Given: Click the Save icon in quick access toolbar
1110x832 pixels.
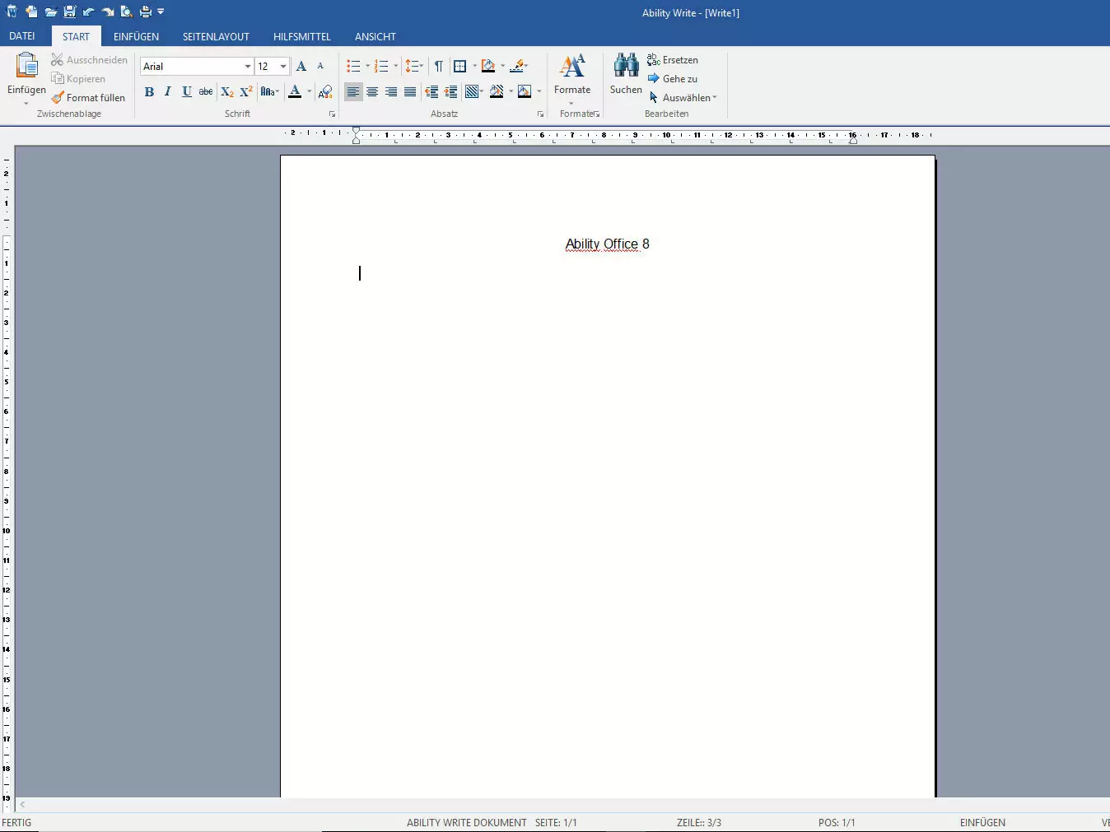Looking at the screenshot, I should tap(69, 12).
